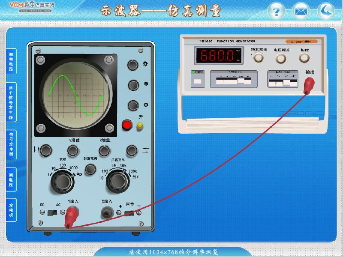Click the 扫描范围 sweep range rotary selector
Image resolution: width=343 pixels, height=257 pixels.
click(116, 182)
